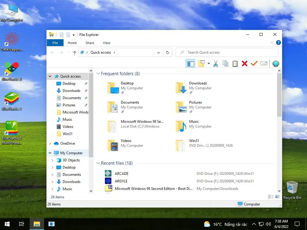Toggle the navigation pane toolbar button
The width and height of the screenshot is (307, 230).
tap(190, 63)
